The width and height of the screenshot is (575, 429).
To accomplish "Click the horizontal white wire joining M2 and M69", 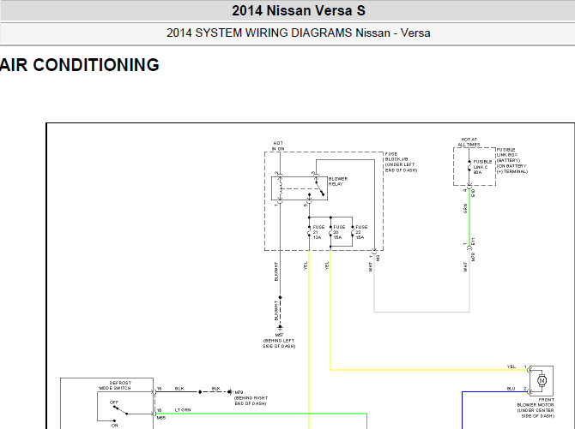I will click(x=421, y=312).
